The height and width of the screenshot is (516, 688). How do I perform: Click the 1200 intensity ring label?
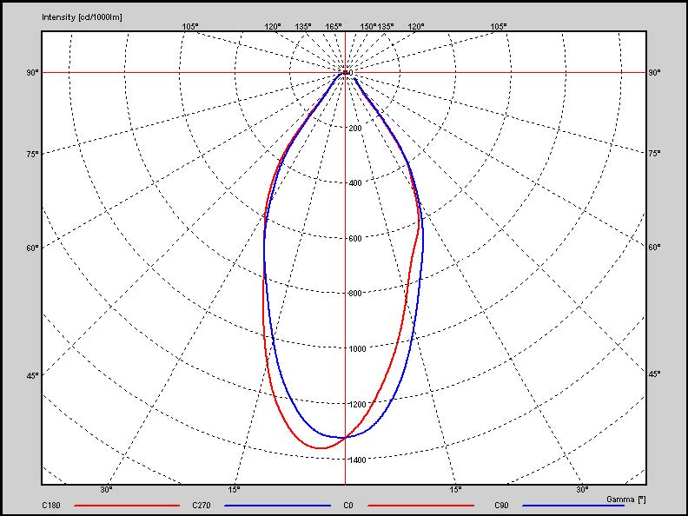click(357, 404)
